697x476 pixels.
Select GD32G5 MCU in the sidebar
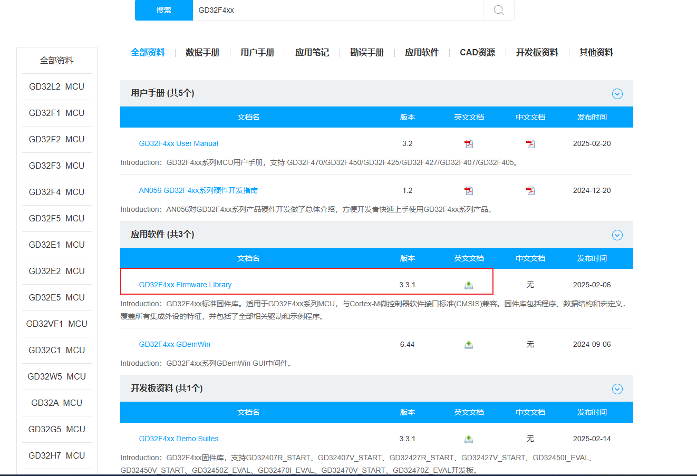(57, 429)
